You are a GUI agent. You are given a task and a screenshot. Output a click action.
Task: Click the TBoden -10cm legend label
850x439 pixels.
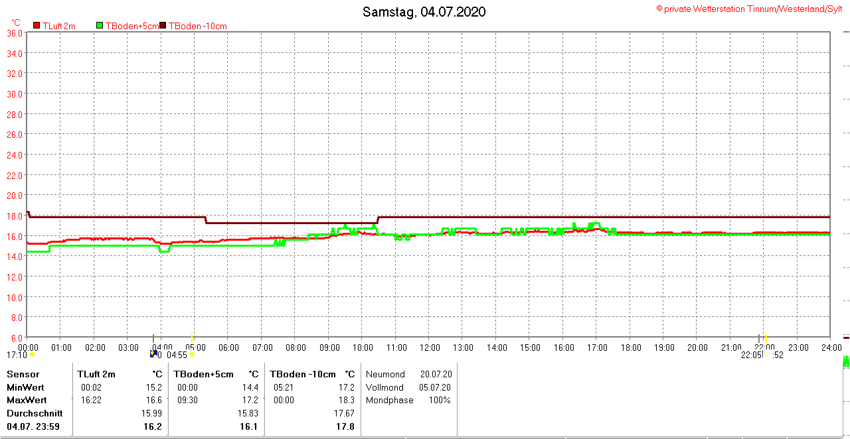(x=198, y=26)
